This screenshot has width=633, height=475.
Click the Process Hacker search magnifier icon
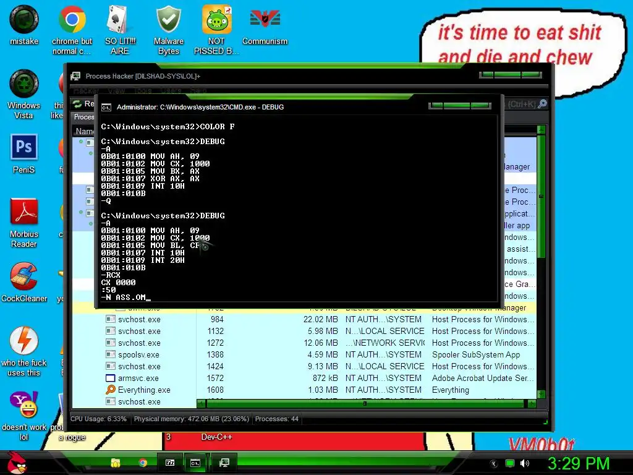543,104
